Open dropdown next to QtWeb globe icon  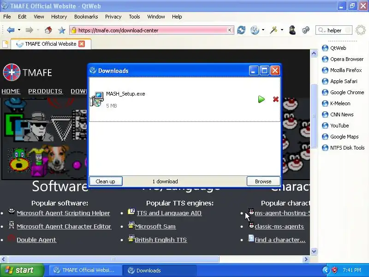point(263,30)
